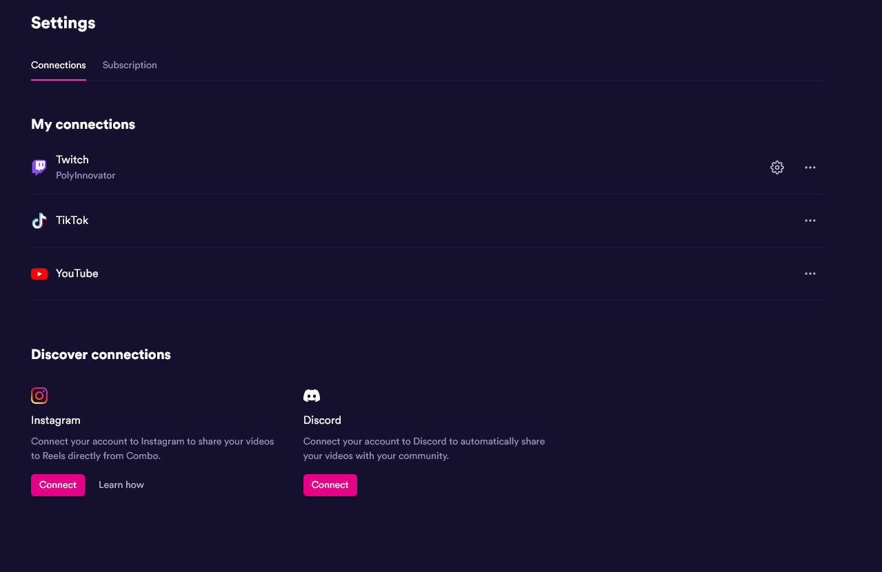Click the Discord logo icon
The height and width of the screenshot is (572, 882).
pos(312,396)
